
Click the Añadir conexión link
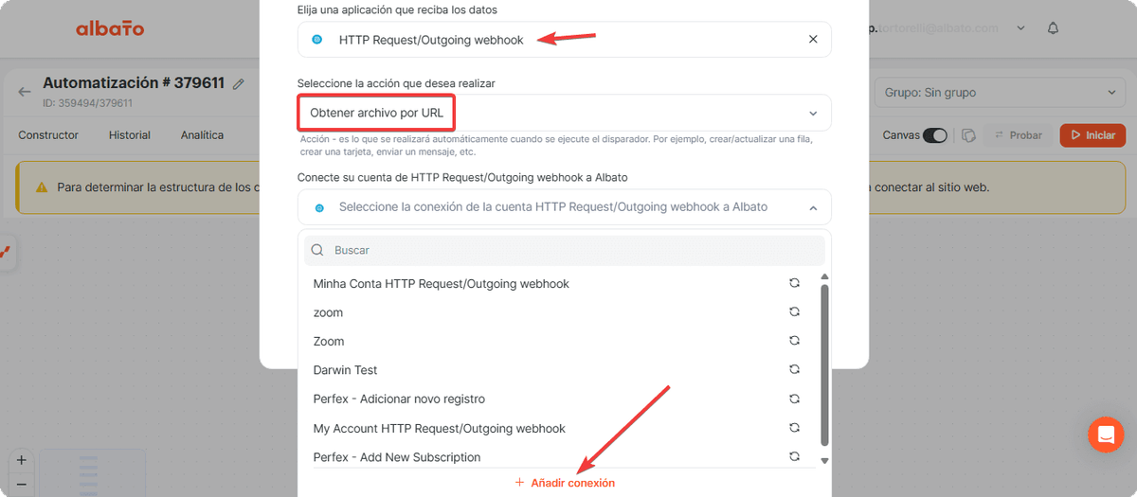pyautogui.click(x=565, y=483)
